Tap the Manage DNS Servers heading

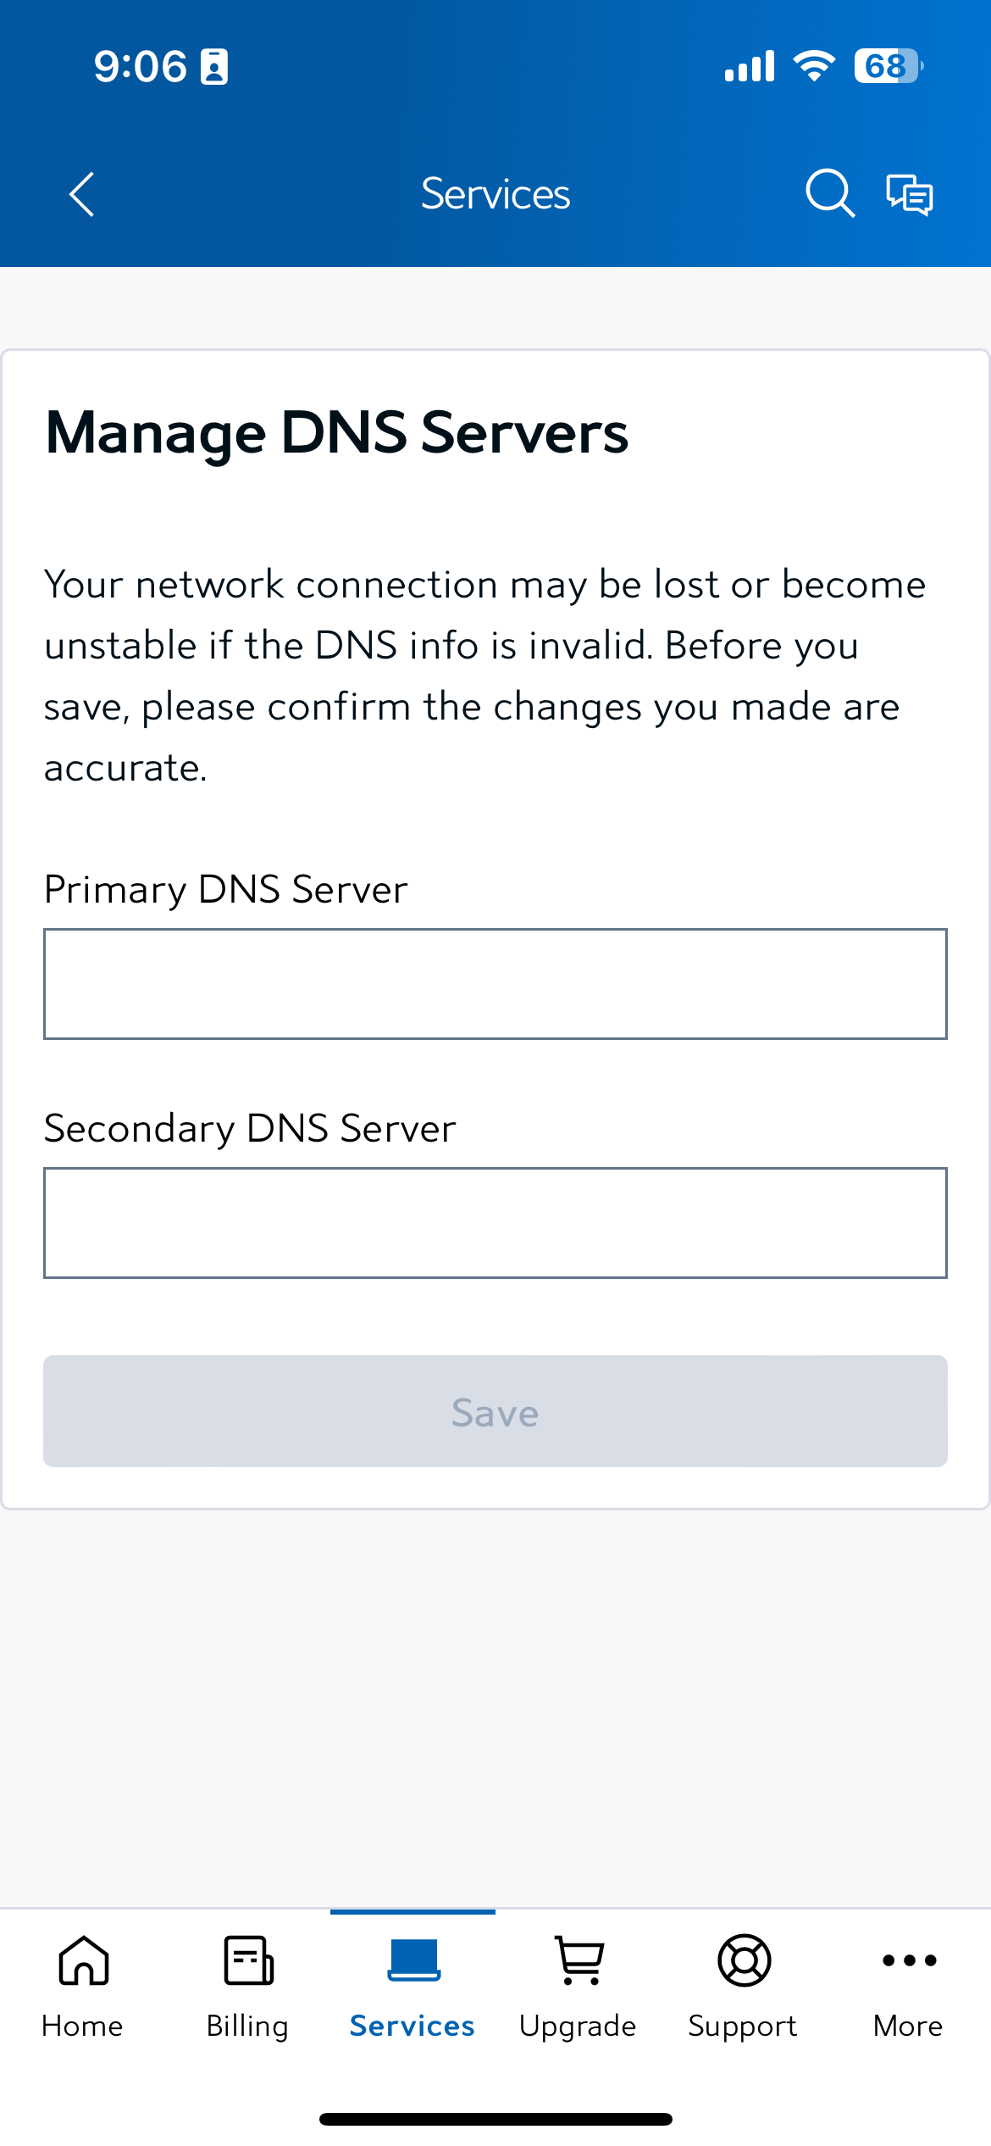pyautogui.click(x=336, y=433)
